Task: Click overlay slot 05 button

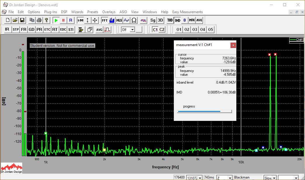Action: coord(210,29)
